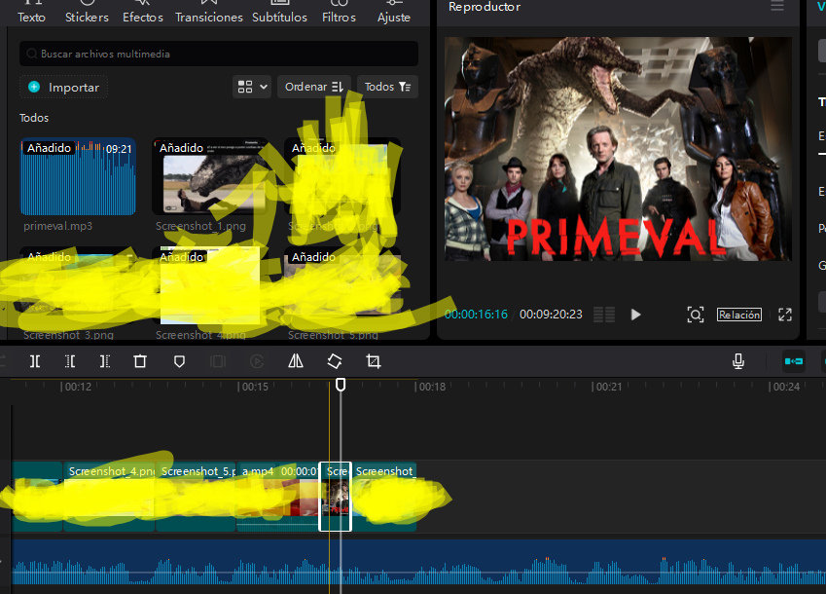Click the Split clip tool

click(35, 361)
